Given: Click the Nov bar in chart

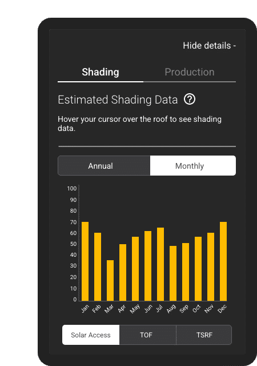Looking at the screenshot, I should pyautogui.click(x=211, y=267).
